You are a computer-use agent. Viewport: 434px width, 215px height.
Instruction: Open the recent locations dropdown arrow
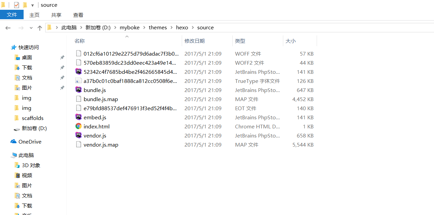(x=31, y=28)
